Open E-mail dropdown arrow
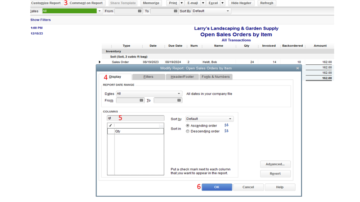 point(203,3)
